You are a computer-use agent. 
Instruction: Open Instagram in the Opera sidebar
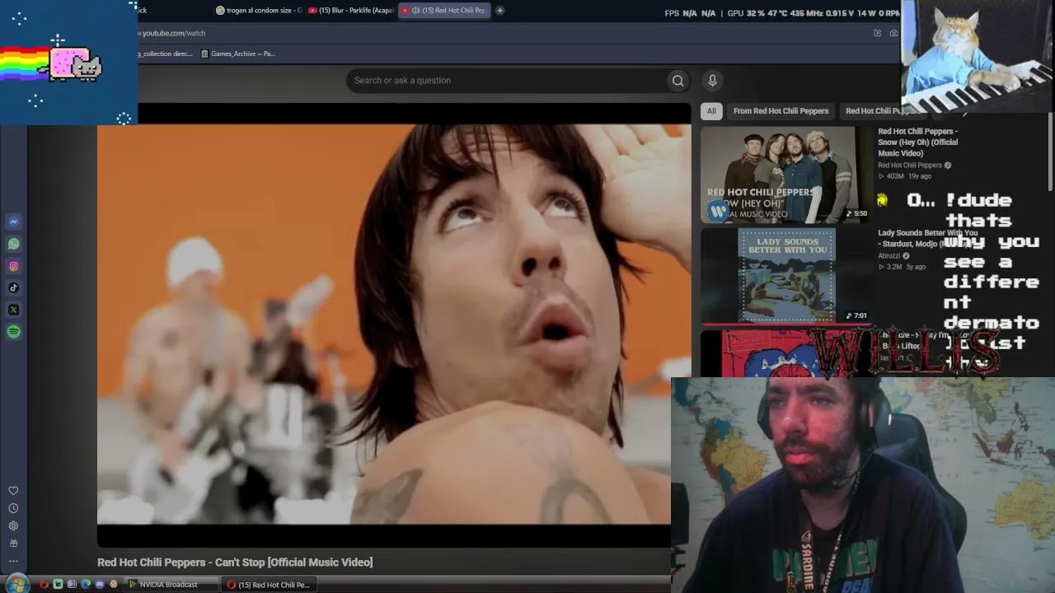pyautogui.click(x=13, y=266)
